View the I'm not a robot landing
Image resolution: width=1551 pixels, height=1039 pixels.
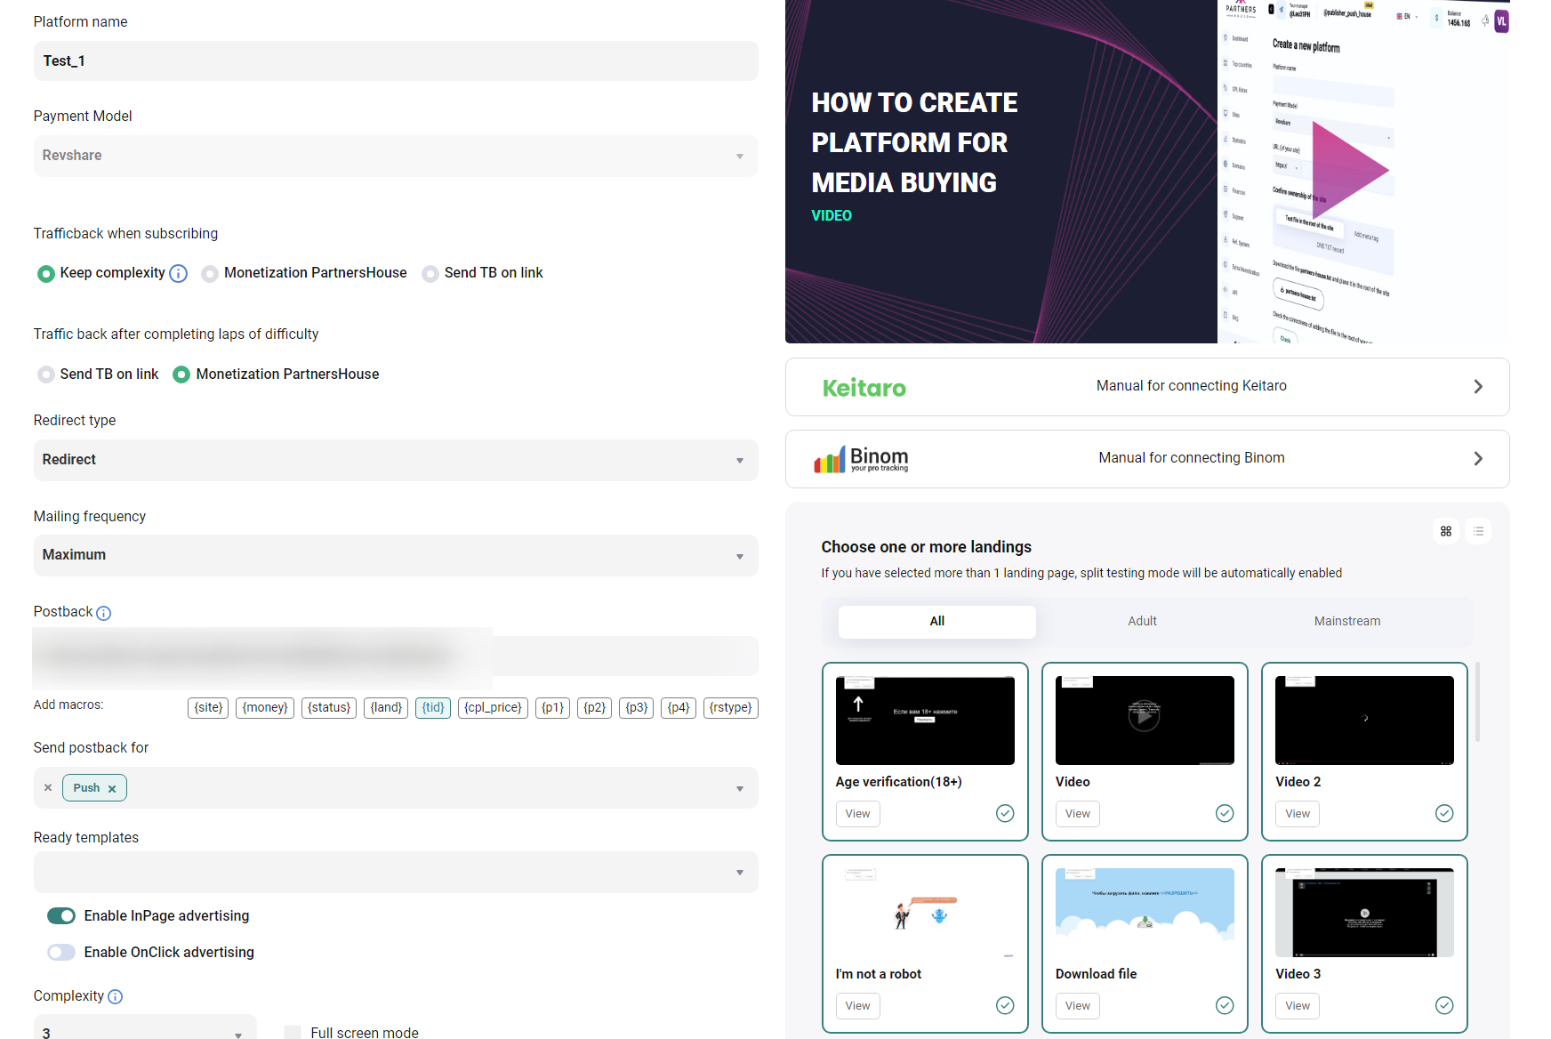857,1006
